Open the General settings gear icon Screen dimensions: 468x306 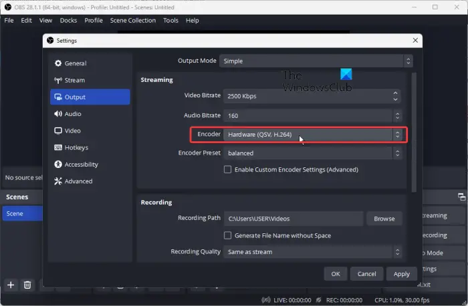[58, 63]
